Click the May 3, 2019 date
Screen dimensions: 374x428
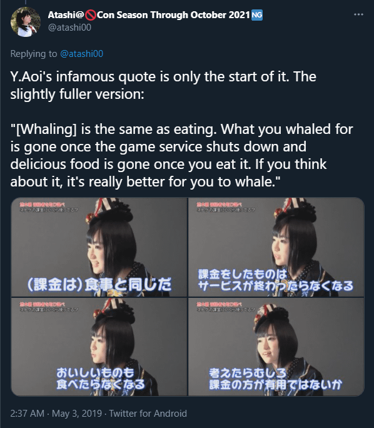click(77, 413)
